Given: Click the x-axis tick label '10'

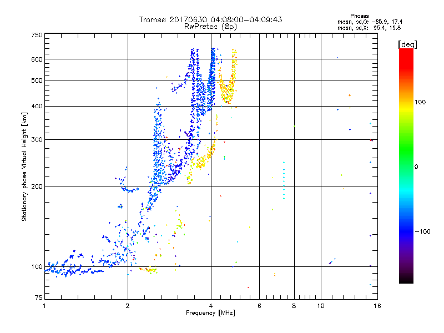Looking at the screenshot, I should [321, 306].
